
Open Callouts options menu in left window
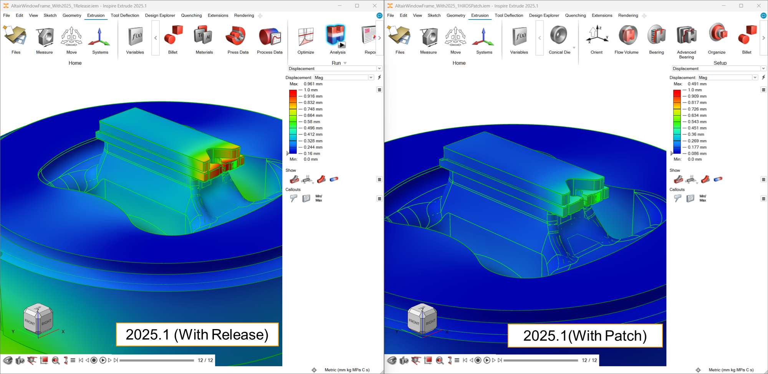[x=379, y=199]
